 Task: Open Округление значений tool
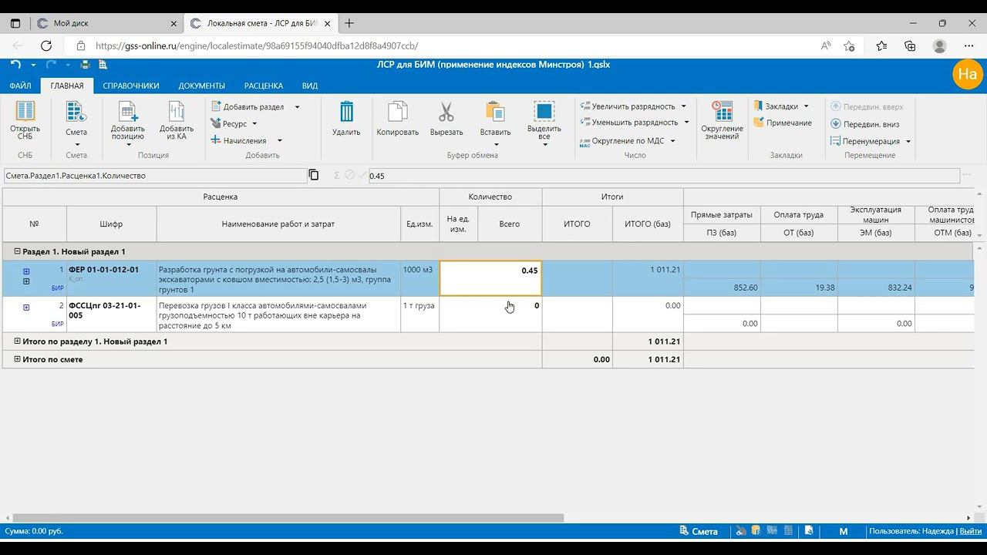tap(723, 120)
